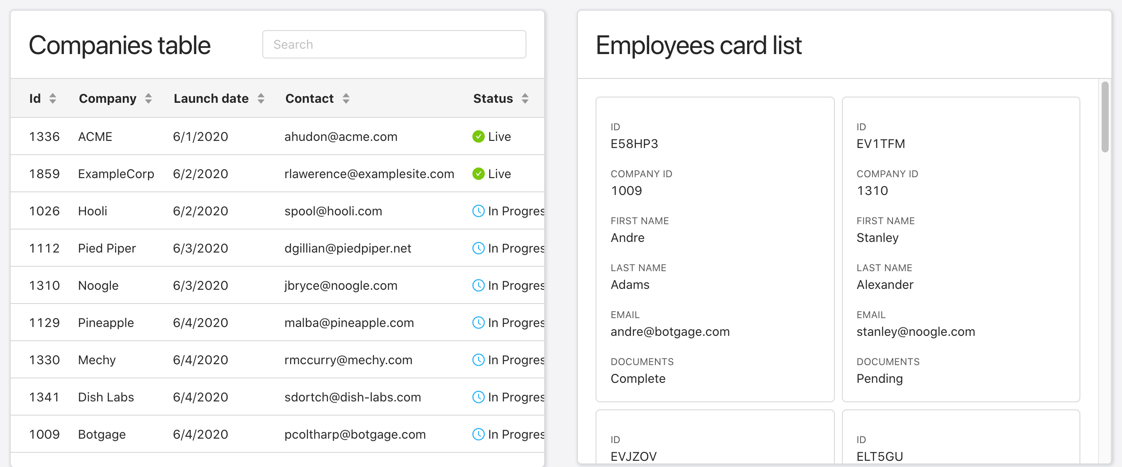Click first name Stanley in employee card
The height and width of the screenshot is (467, 1122).
[877, 237]
